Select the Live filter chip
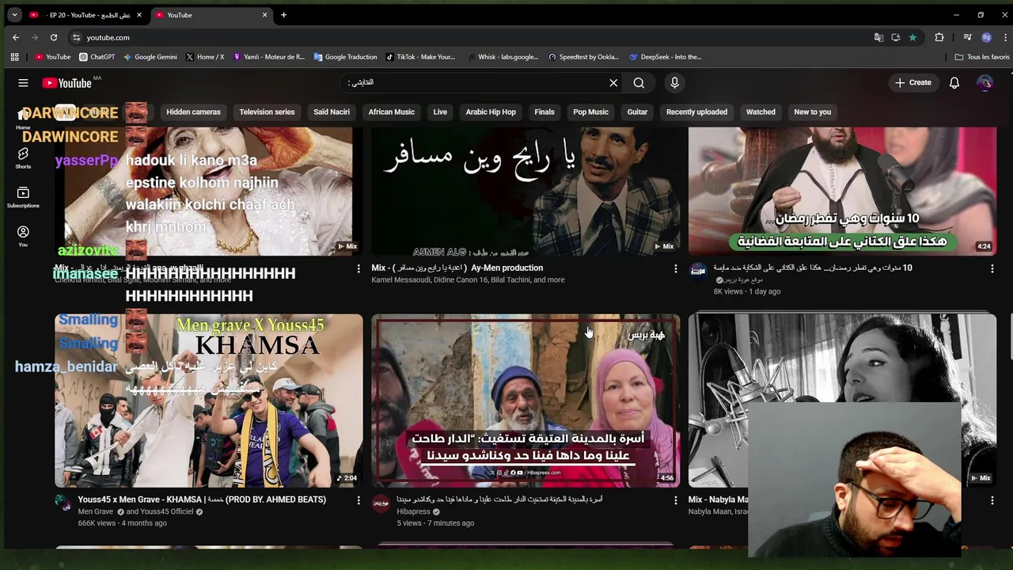 point(440,112)
